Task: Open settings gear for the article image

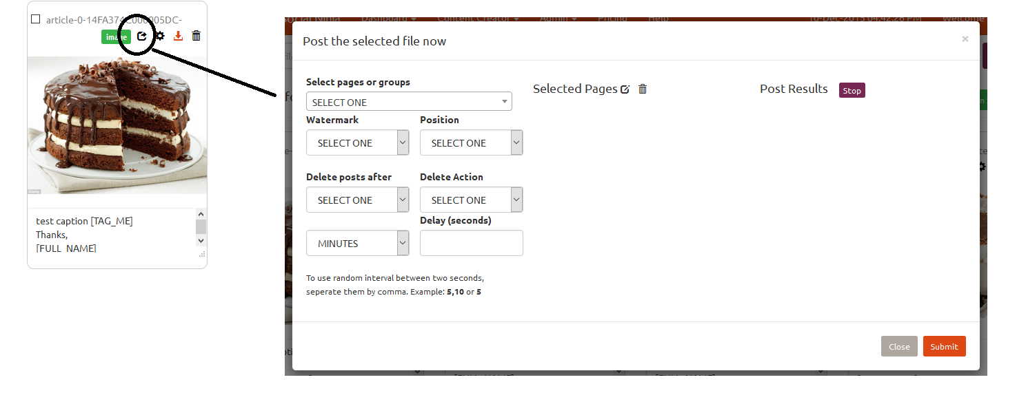Action: tap(160, 36)
